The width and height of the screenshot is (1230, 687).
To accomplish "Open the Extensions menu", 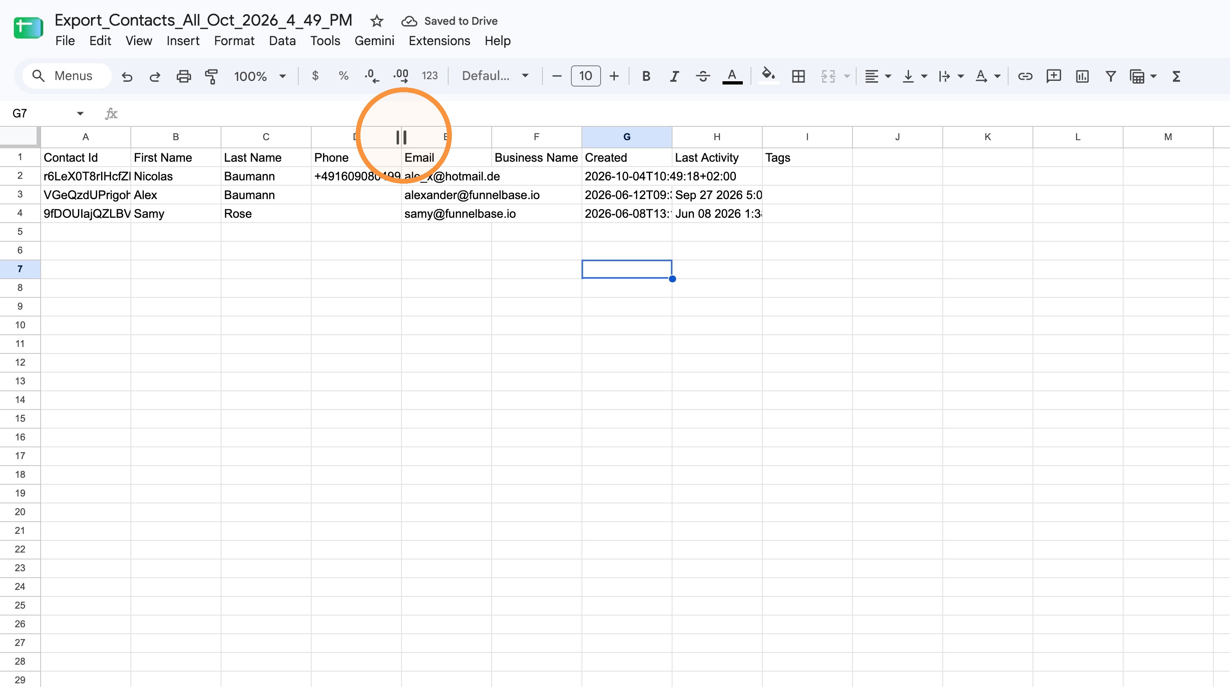I will pos(439,41).
